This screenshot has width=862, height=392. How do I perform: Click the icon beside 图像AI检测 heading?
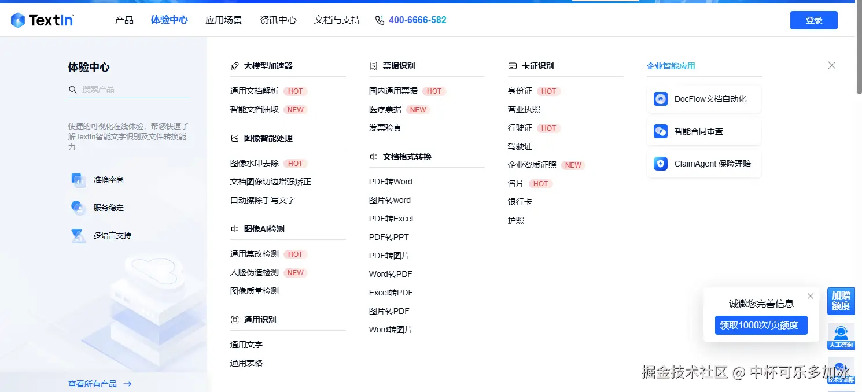(x=235, y=229)
